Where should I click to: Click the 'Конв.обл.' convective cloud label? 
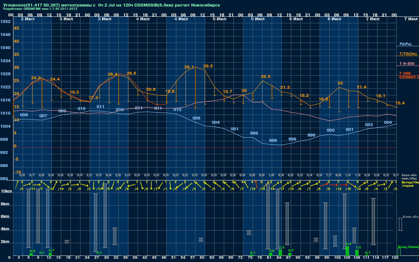click(x=411, y=217)
